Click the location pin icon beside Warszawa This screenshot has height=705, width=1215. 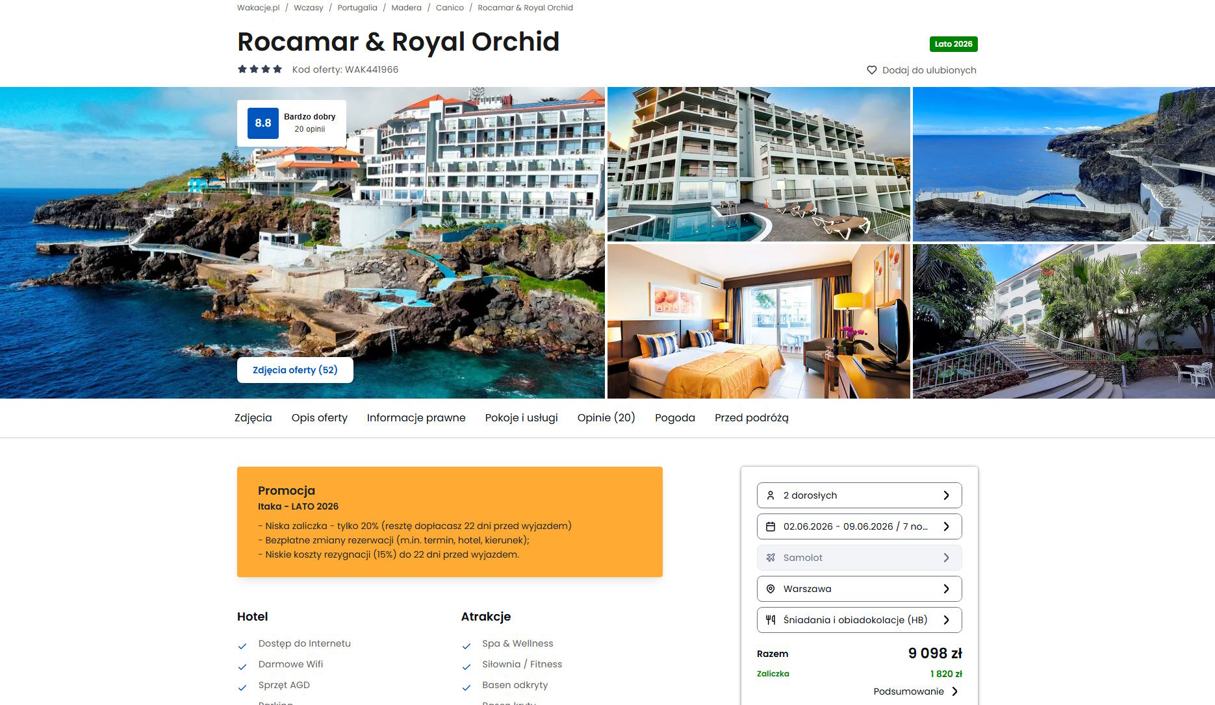771,589
